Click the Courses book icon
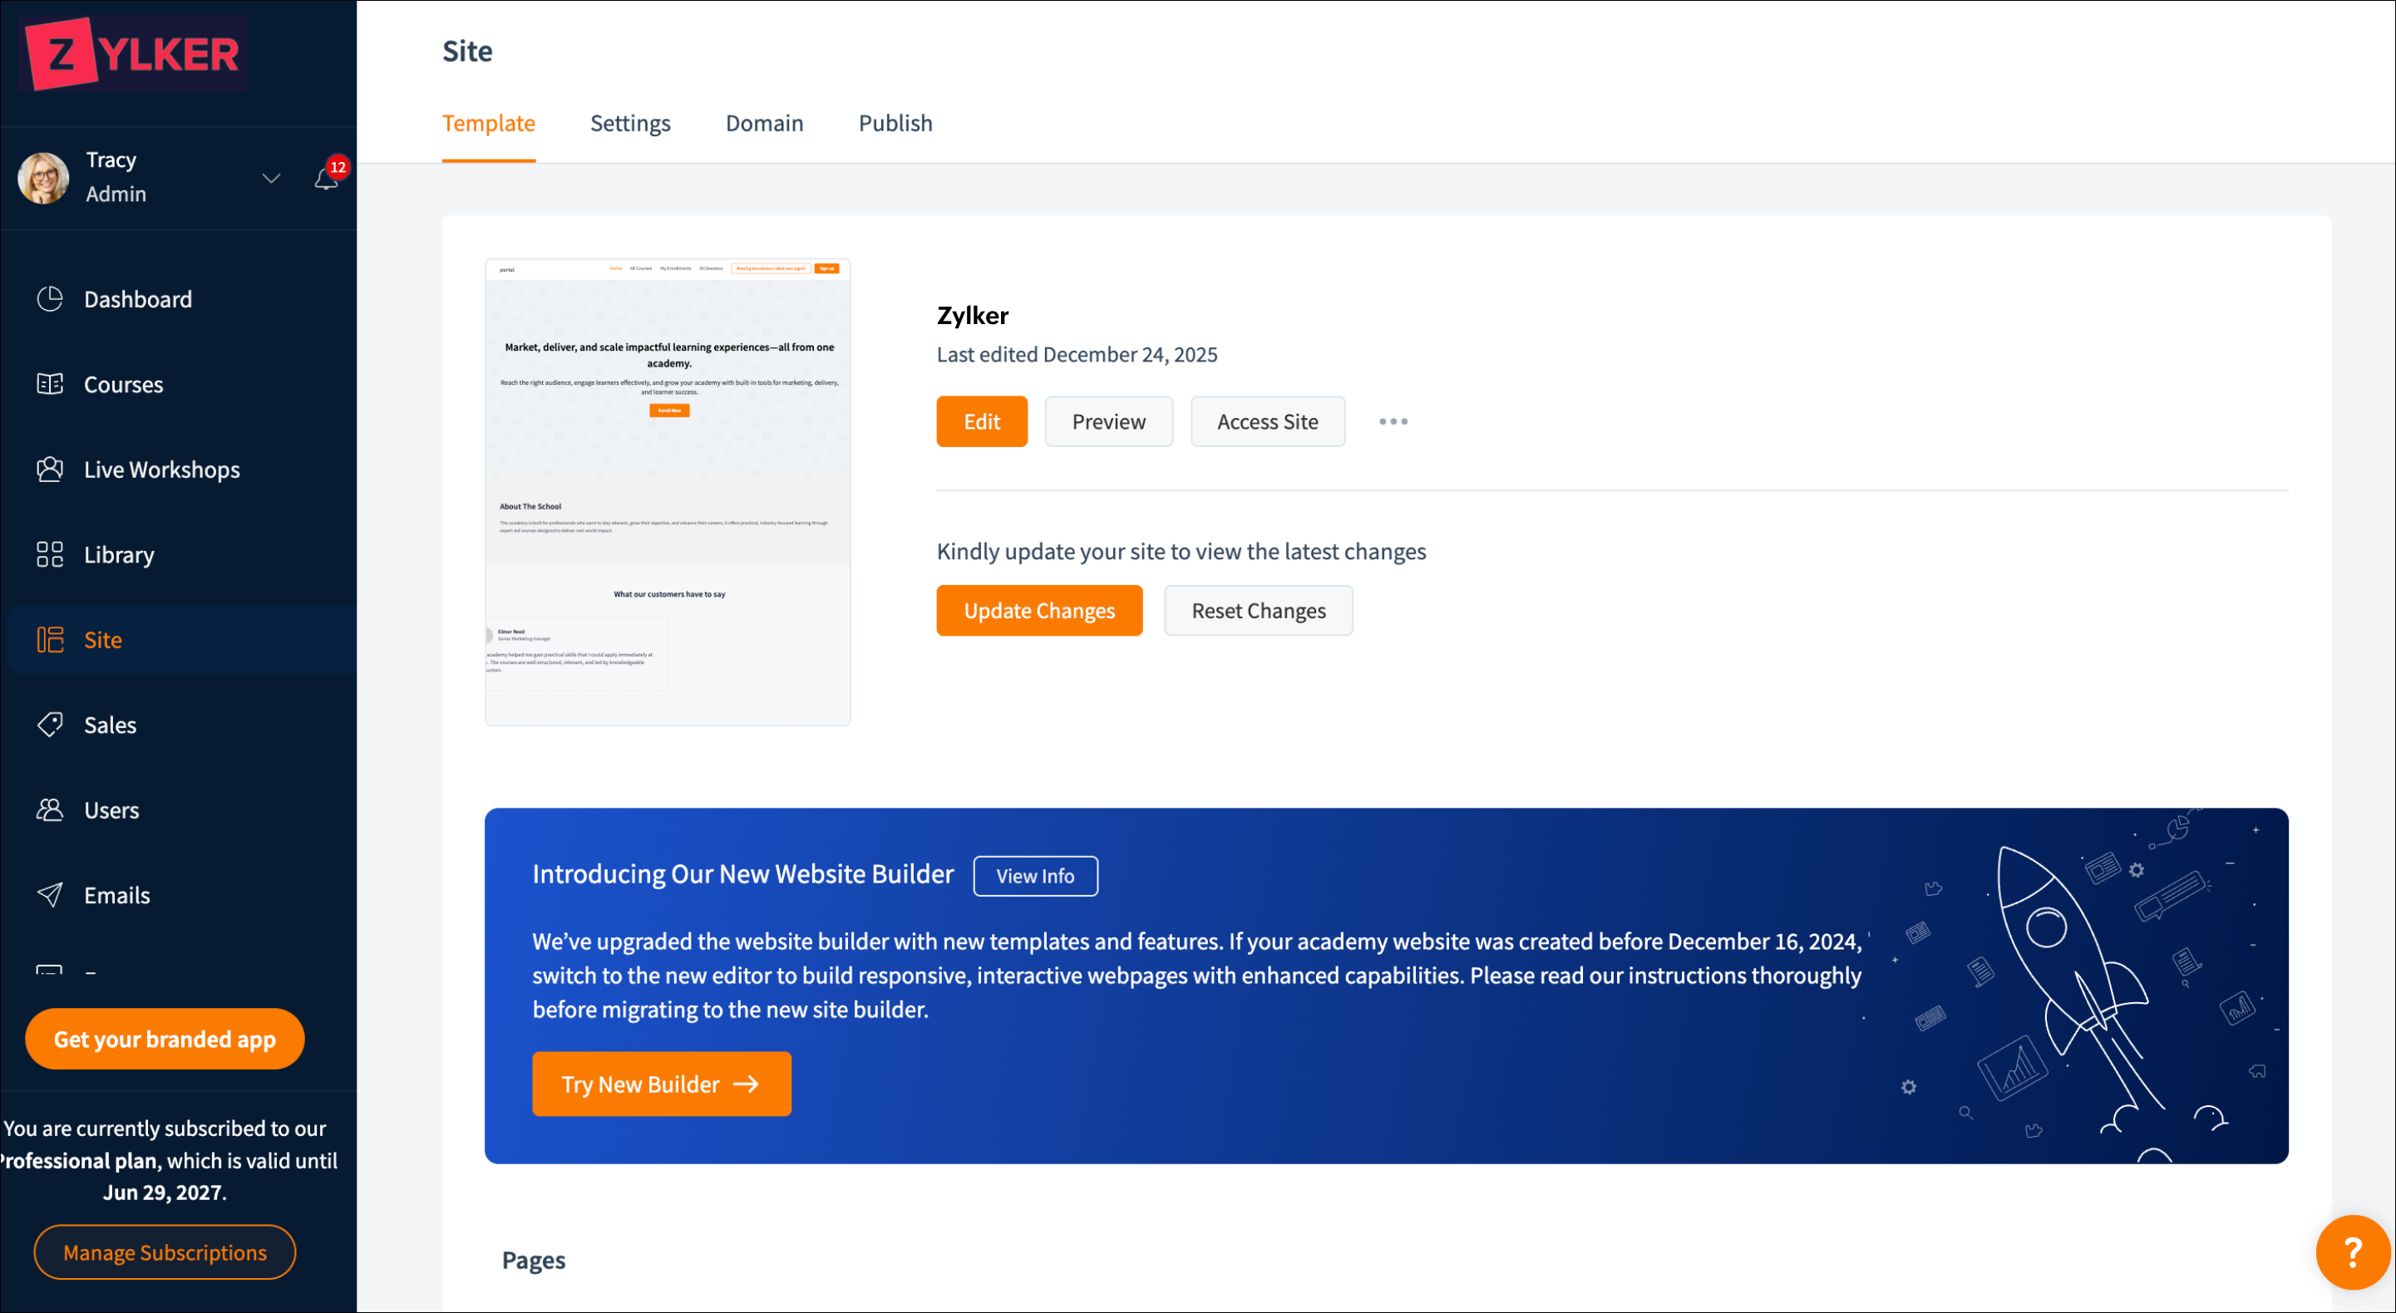2396x1313 pixels. click(49, 384)
